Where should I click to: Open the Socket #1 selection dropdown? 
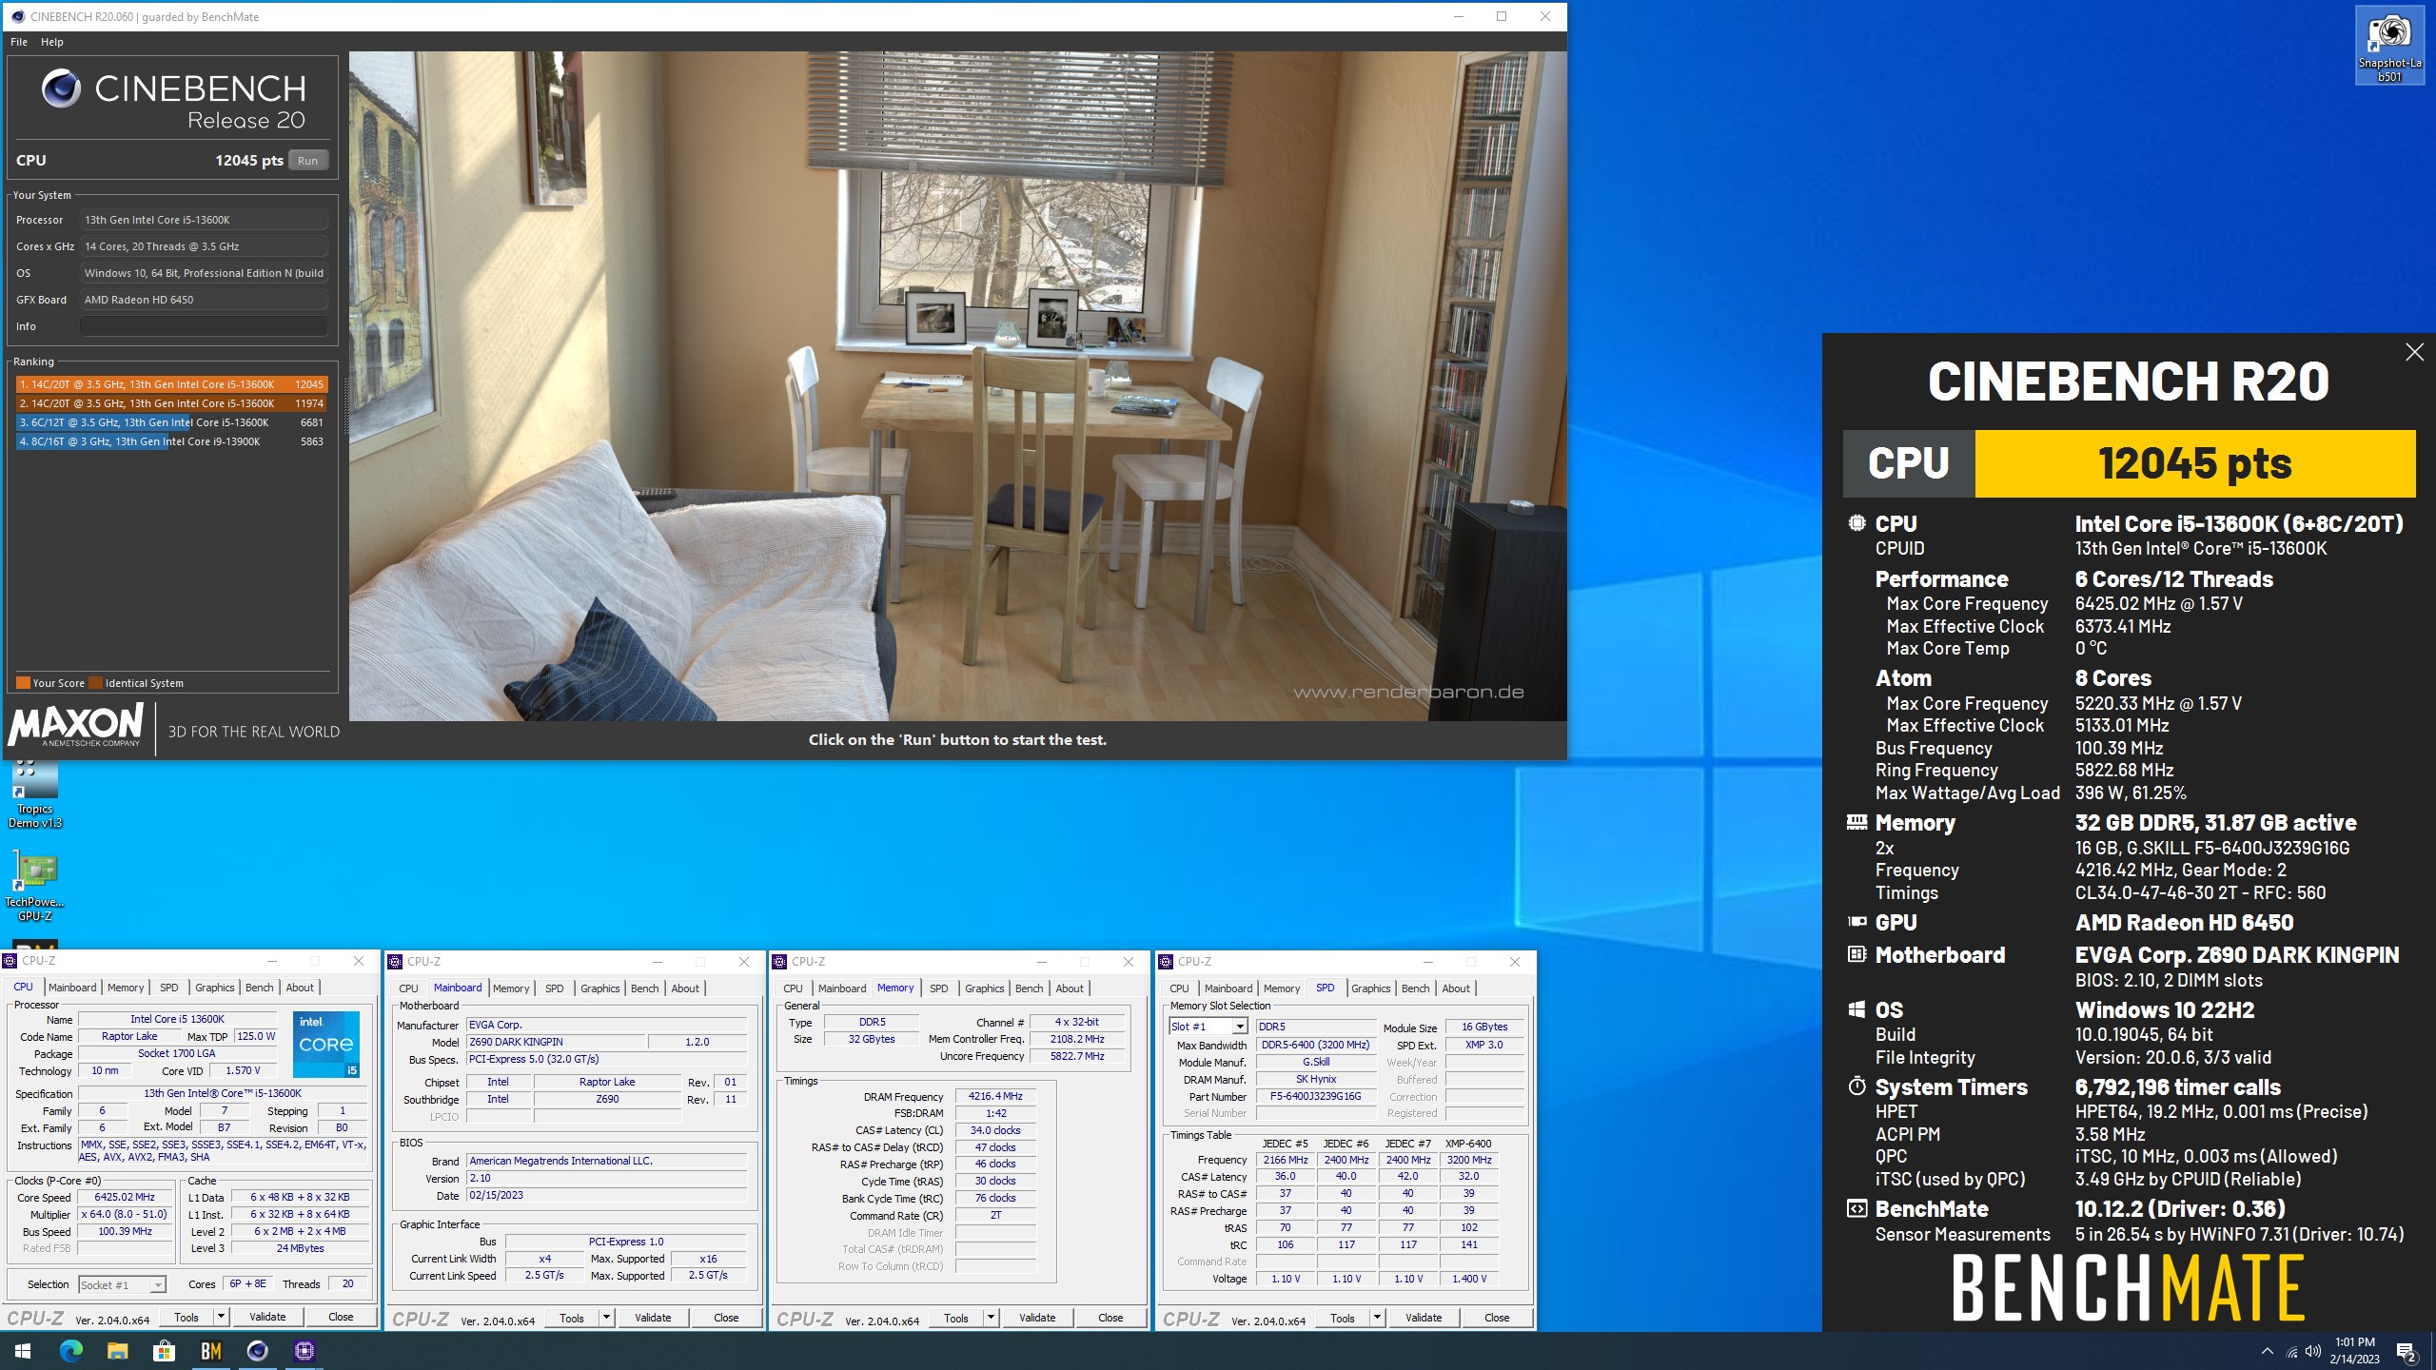pyautogui.click(x=157, y=1285)
